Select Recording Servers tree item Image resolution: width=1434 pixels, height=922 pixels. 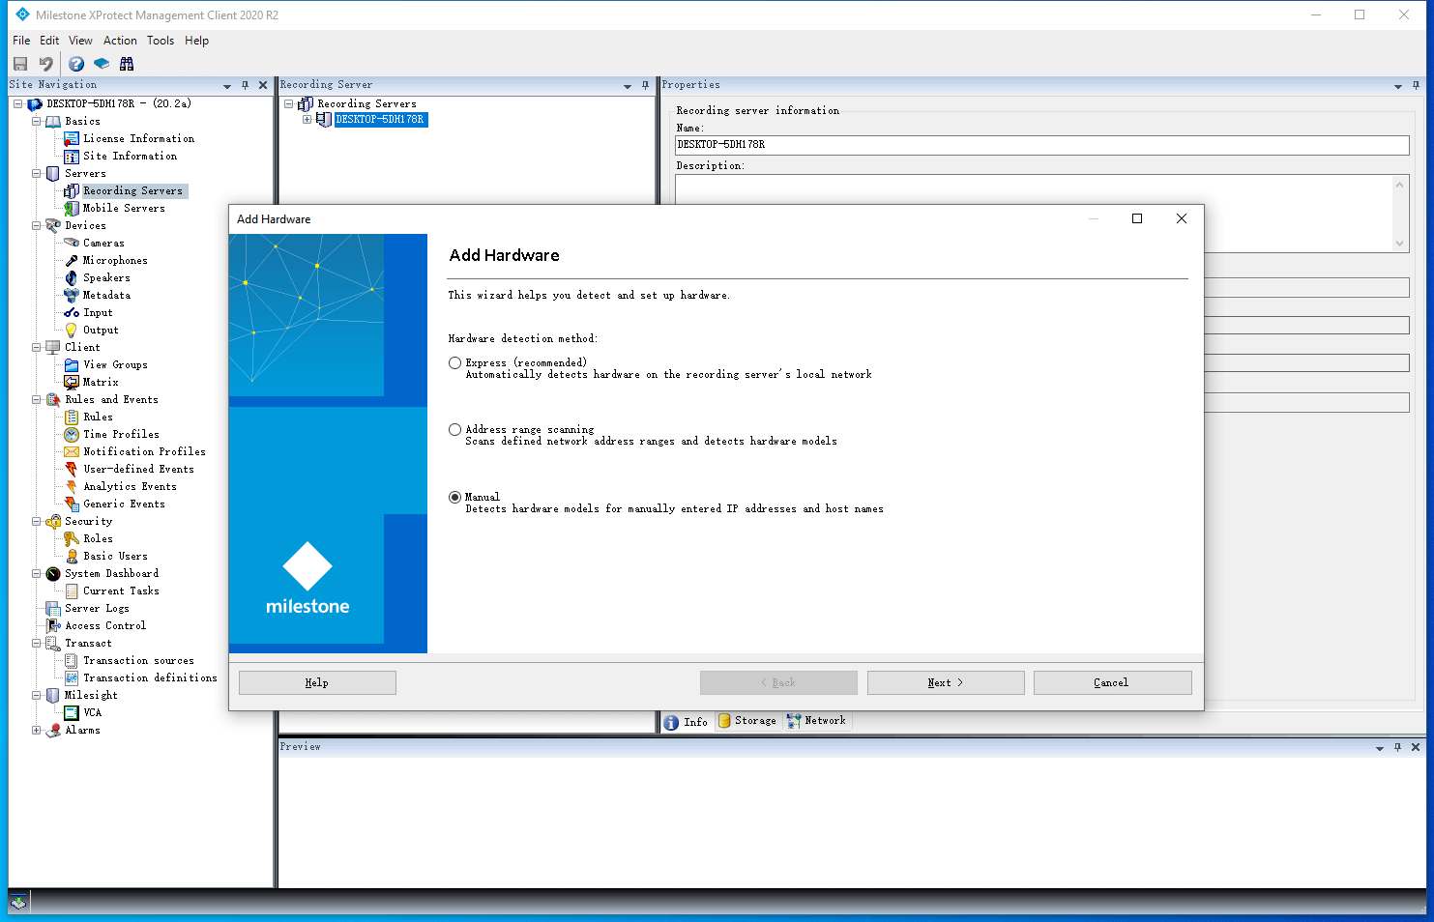pyautogui.click(x=132, y=191)
